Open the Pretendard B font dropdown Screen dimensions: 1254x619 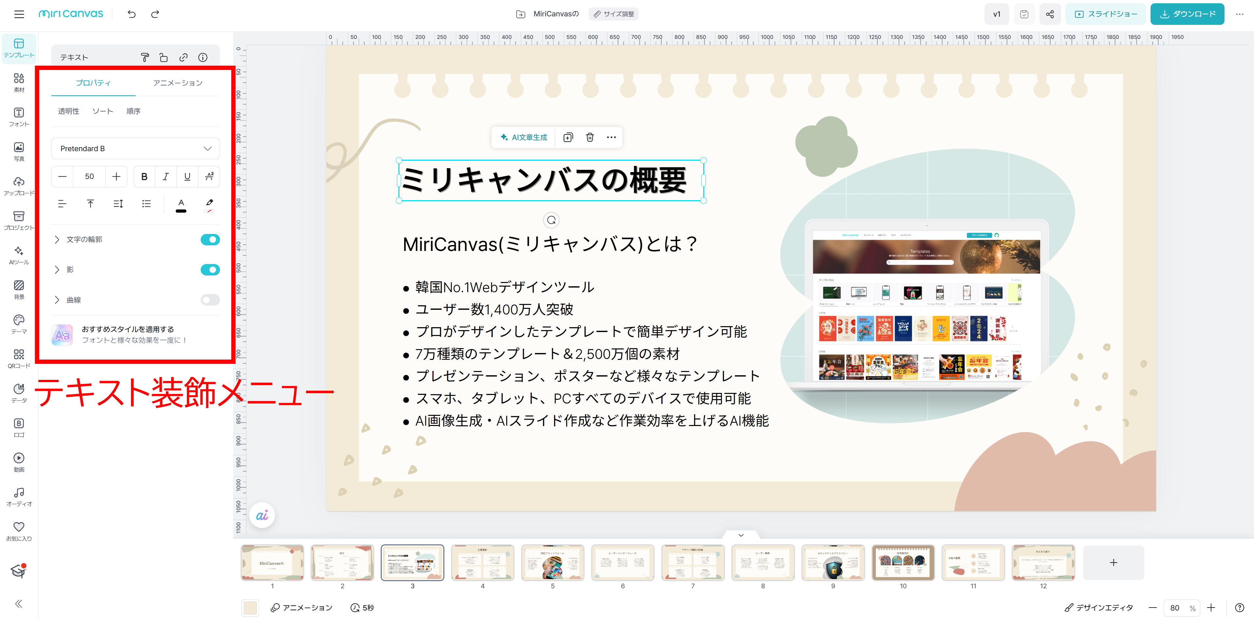135,149
